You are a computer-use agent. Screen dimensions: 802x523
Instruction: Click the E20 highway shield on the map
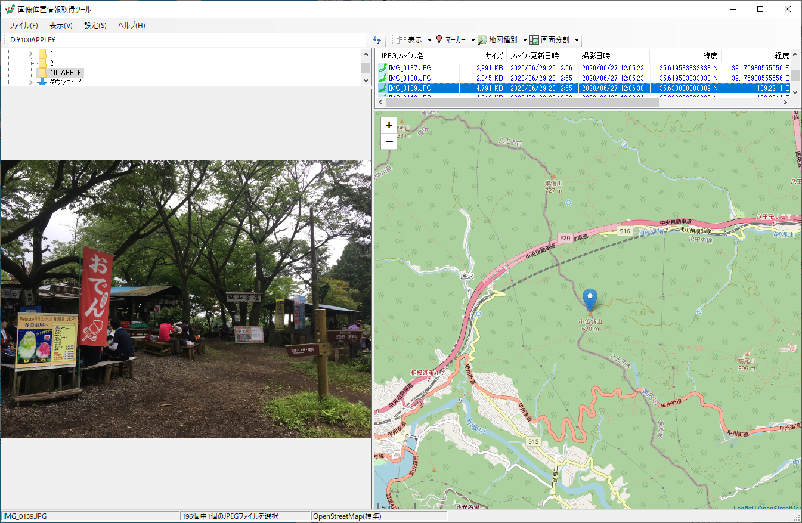point(565,238)
